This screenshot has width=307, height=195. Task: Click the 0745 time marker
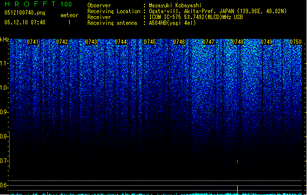[150, 42]
